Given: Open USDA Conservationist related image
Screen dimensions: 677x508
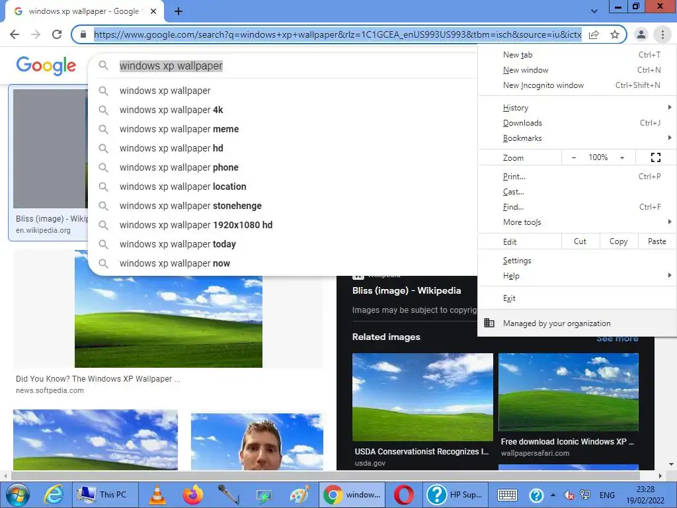Looking at the screenshot, I should (x=422, y=397).
